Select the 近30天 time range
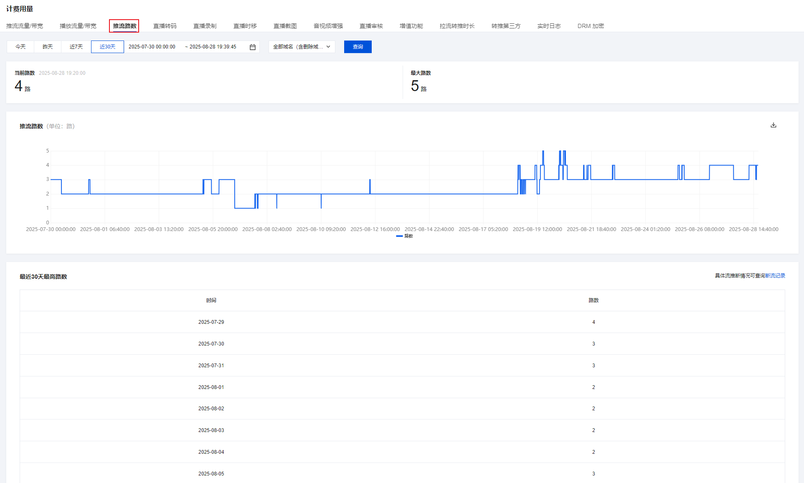The width and height of the screenshot is (804, 483). [x=107, y=47]
